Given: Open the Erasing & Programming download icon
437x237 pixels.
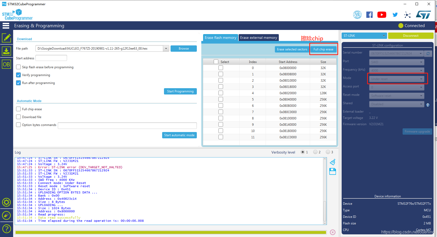Looking at the screenshot, I should [x=6, y=51].
